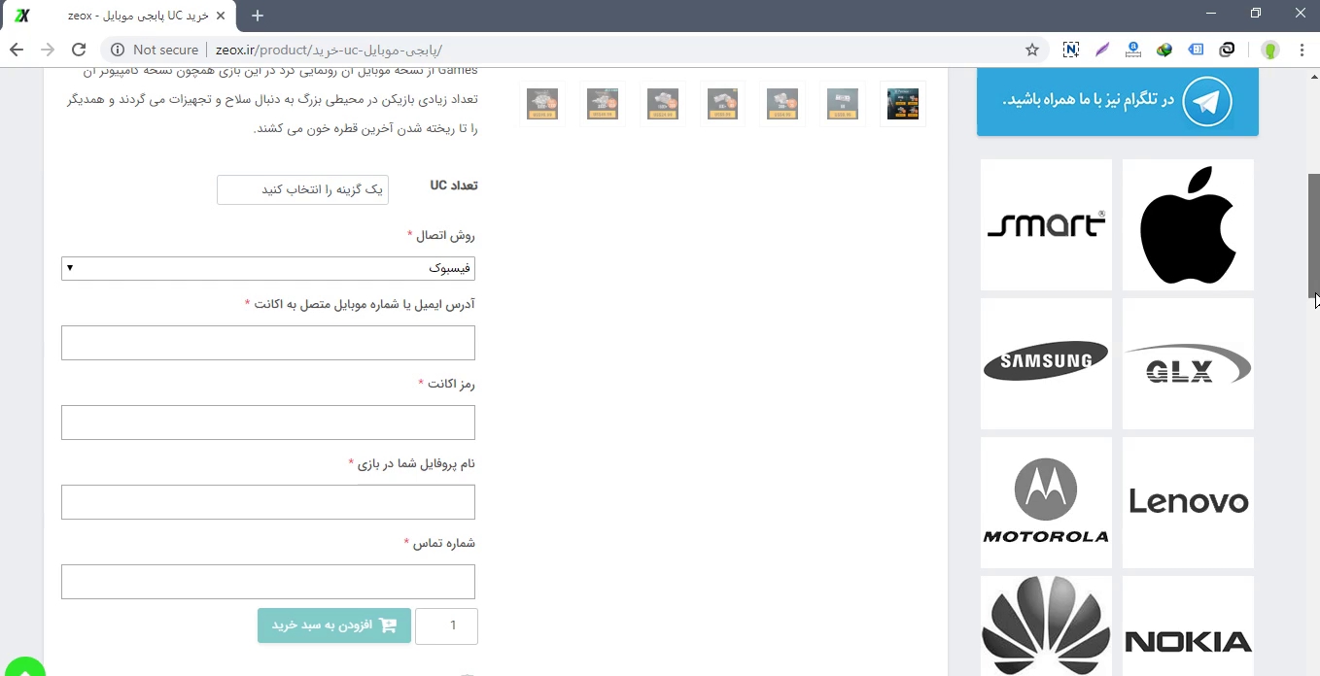Select the Motorola brand logo

tap(1046, 502)
